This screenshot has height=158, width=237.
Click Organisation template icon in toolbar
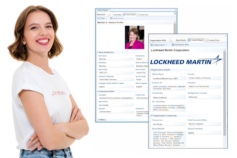(152, 45)
